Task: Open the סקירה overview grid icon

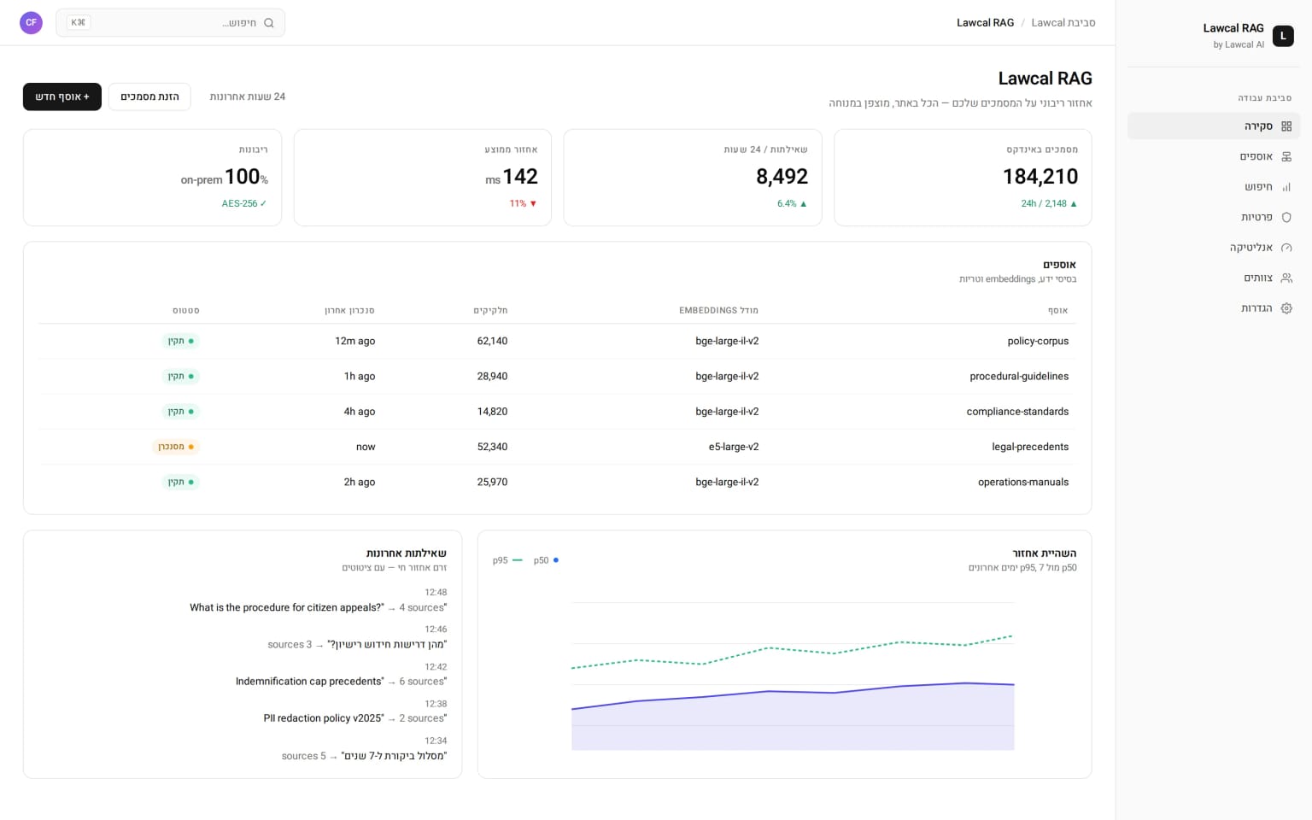Action: (1286, 126)
